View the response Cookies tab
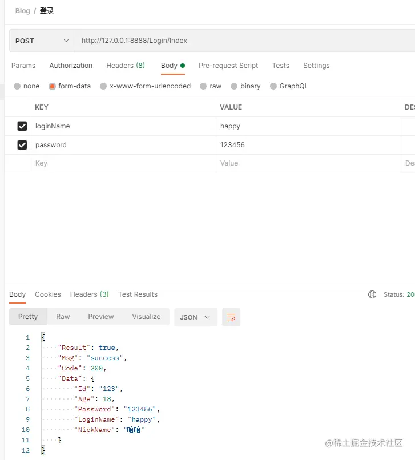 [48, 294]
